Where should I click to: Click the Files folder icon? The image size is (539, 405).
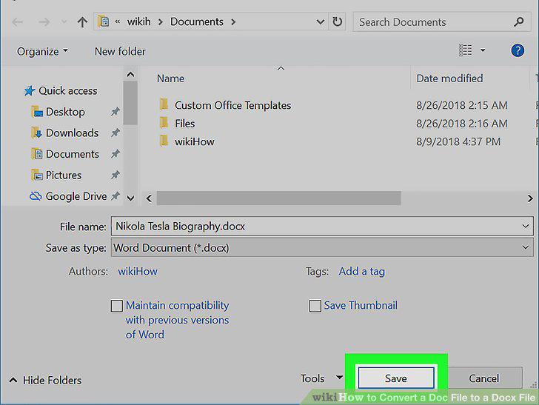coord(164,122)
